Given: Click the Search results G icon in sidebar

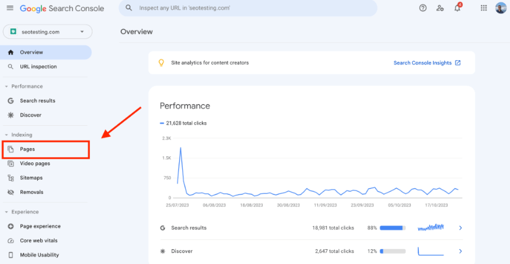Looking at the screenshot, I should [x=11, y=101].
